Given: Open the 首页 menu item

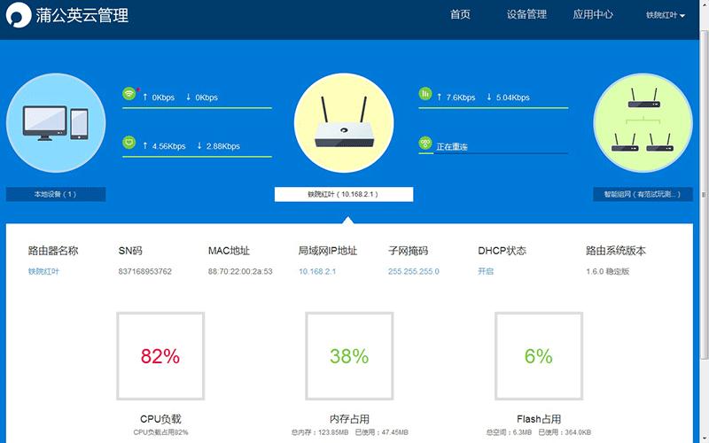Looking at the screenshot, I should 460,14.
